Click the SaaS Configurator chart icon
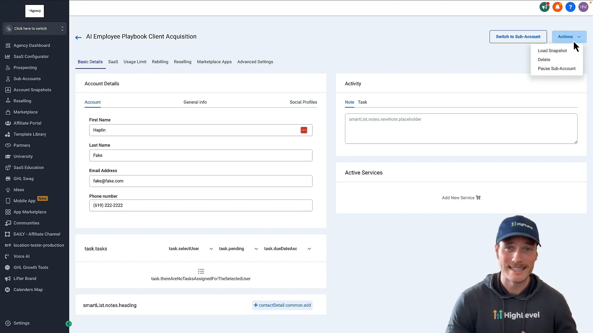The image size is (593, 333). [x=8, y=56]
